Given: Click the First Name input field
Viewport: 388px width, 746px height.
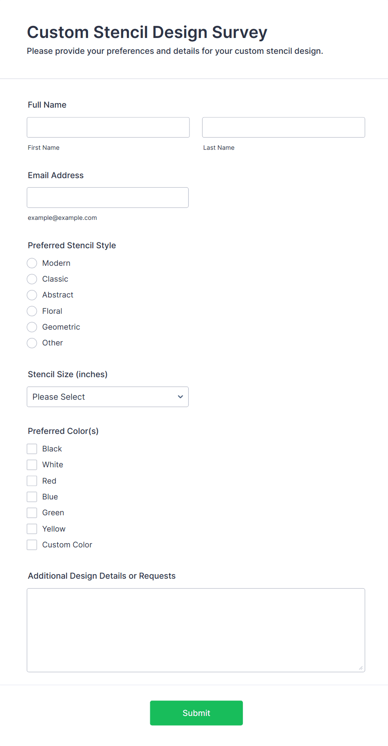Looking at the screenshot, I should (108, 127).
